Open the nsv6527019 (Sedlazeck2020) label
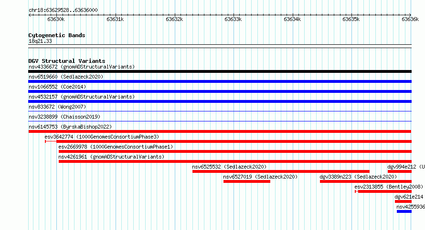This screenshot has width=425, height=230. [260, 177]
